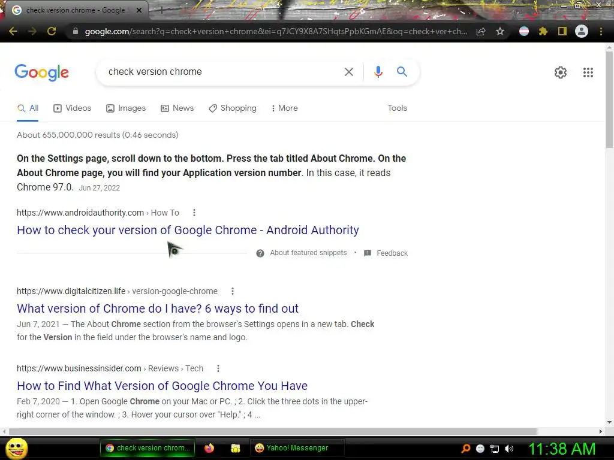Open Chrome profile avatar
The width and height of the screenshot is (614, 460).
coord(582,31)
